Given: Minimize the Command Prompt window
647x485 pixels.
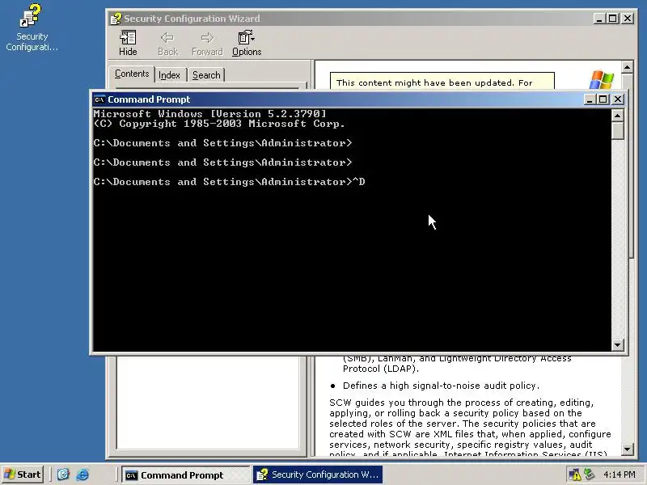Looking at the screenshot, I should (590, 99).
